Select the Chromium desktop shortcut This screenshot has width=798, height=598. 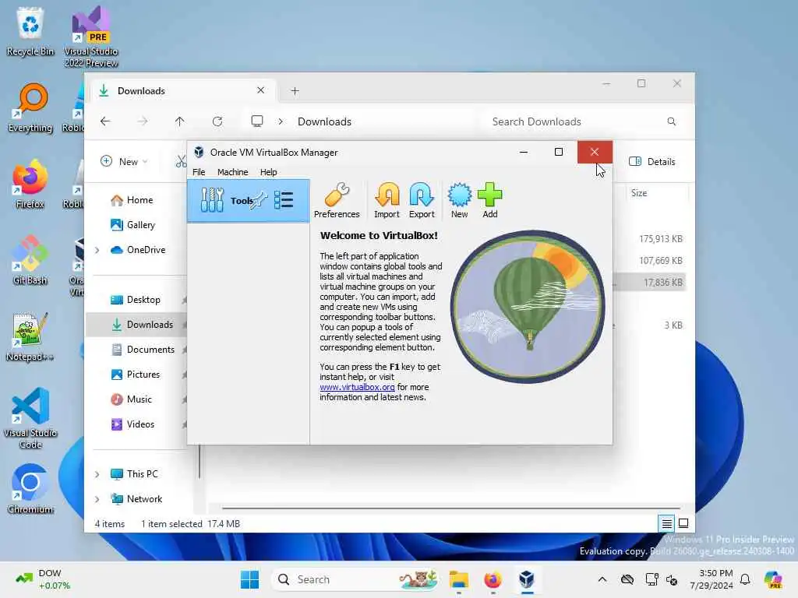[30, 489]
